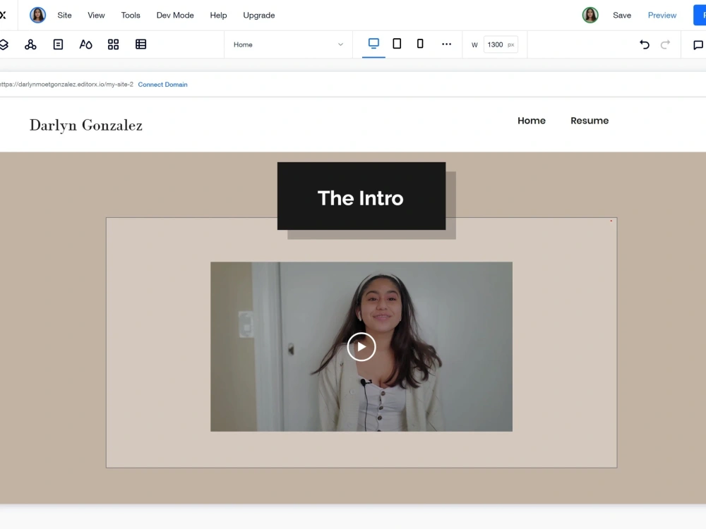
Task: Open the Home page selector dropdown
Action: coord(288,44)
